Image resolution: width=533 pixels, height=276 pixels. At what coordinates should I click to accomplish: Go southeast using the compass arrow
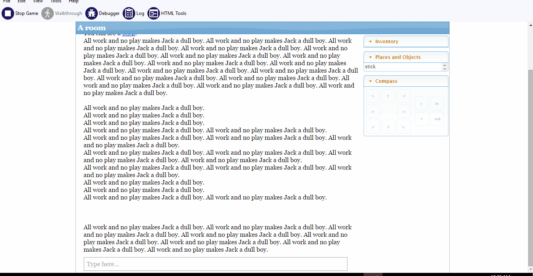pyautogui.click(x=404, y=127)
